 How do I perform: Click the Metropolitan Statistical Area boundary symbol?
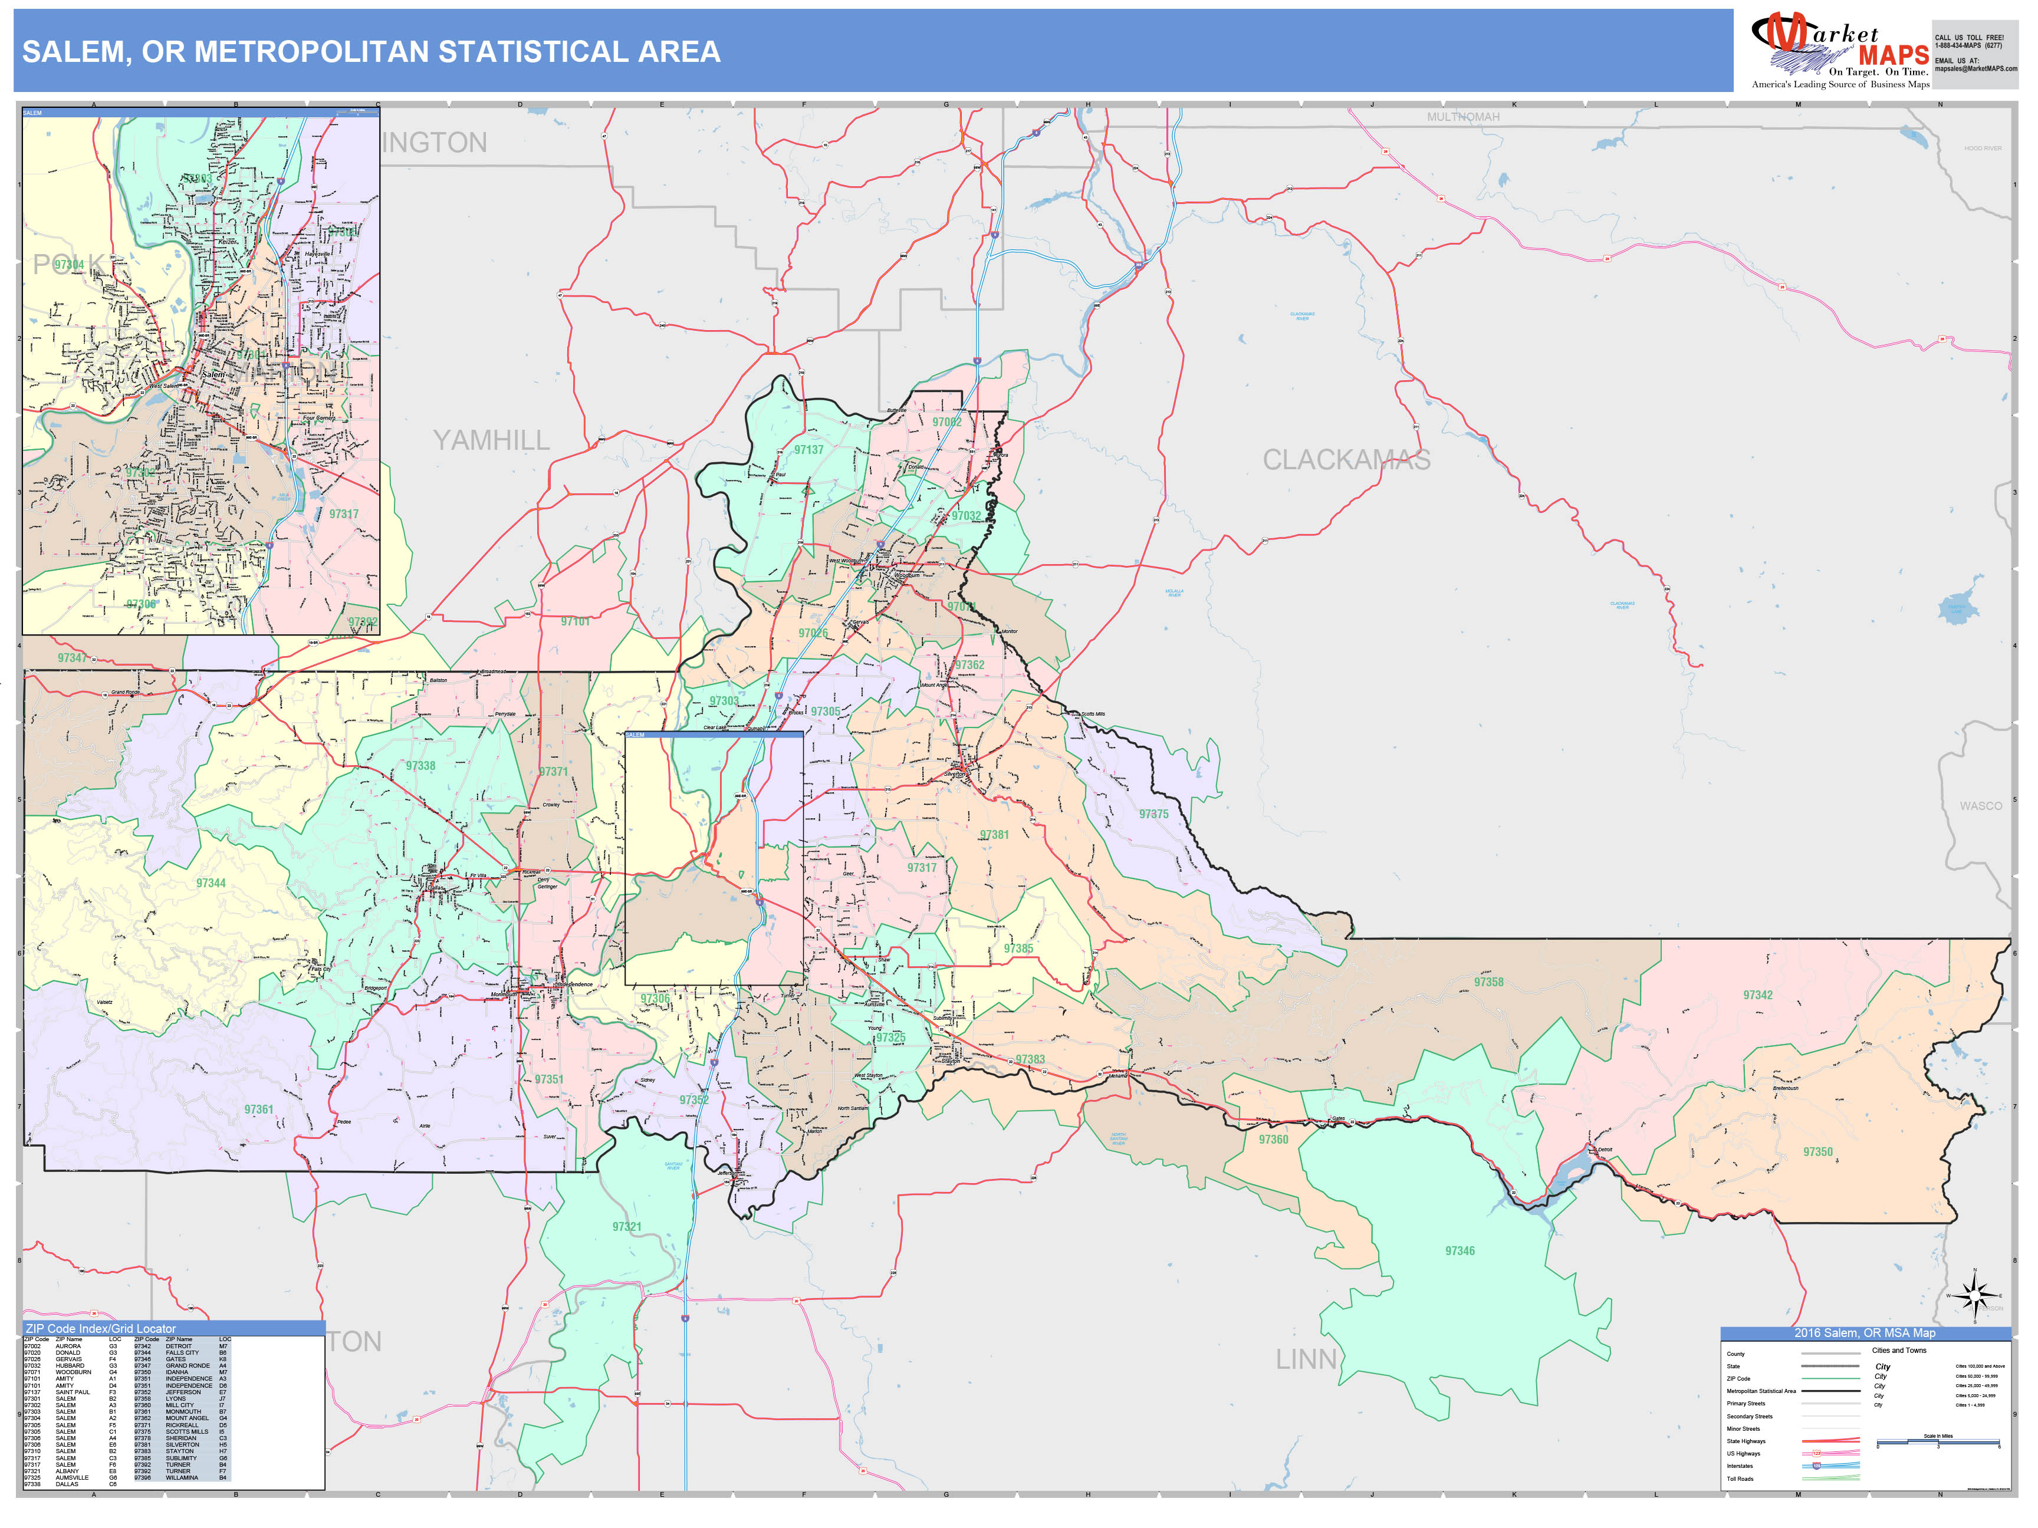pos(1830,1391)
